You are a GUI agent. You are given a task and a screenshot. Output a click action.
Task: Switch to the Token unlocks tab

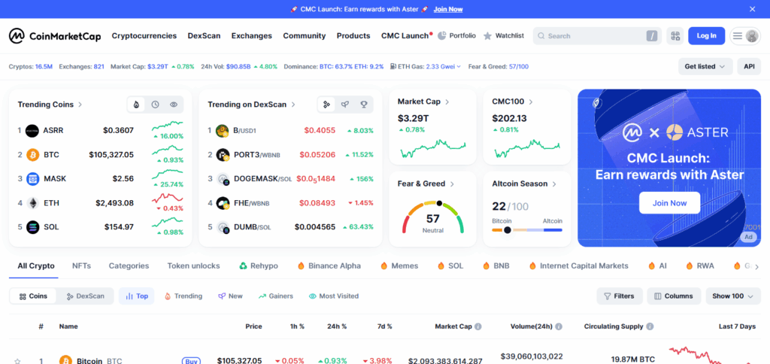[x=193, y=265]
